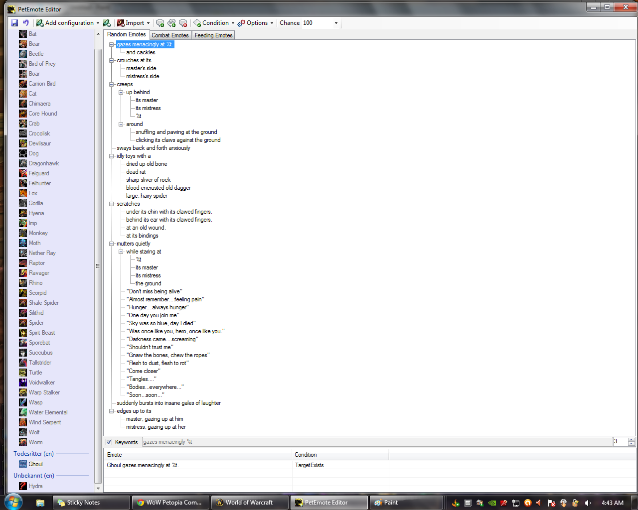Select the Ghoul icon under Todesritter
This screenshot has width=638, height=510.
tap(23, 464)
